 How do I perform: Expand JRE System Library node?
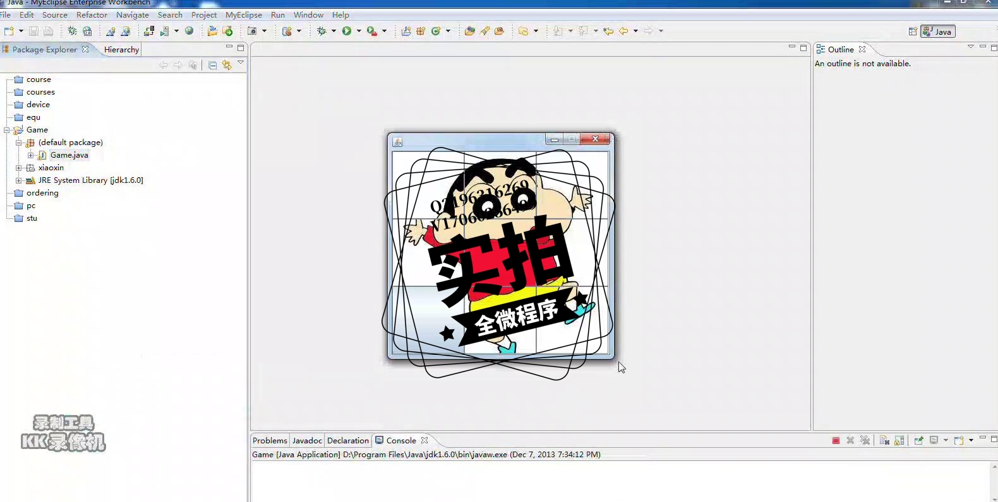[x=19, y=180]
